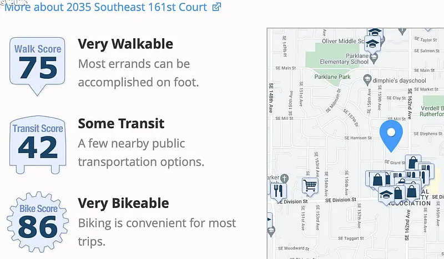Click the 'Very Bikeable' heading

124,203
